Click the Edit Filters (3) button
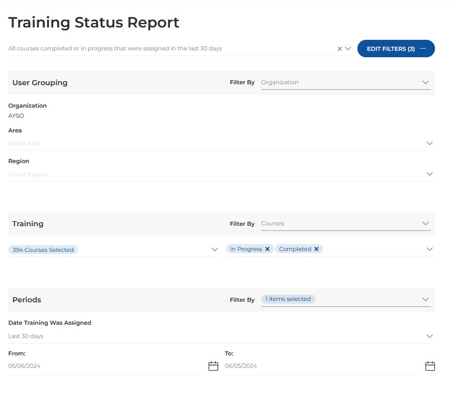The image size is (456, 393). pyautogui.click(x=396, y=49)
